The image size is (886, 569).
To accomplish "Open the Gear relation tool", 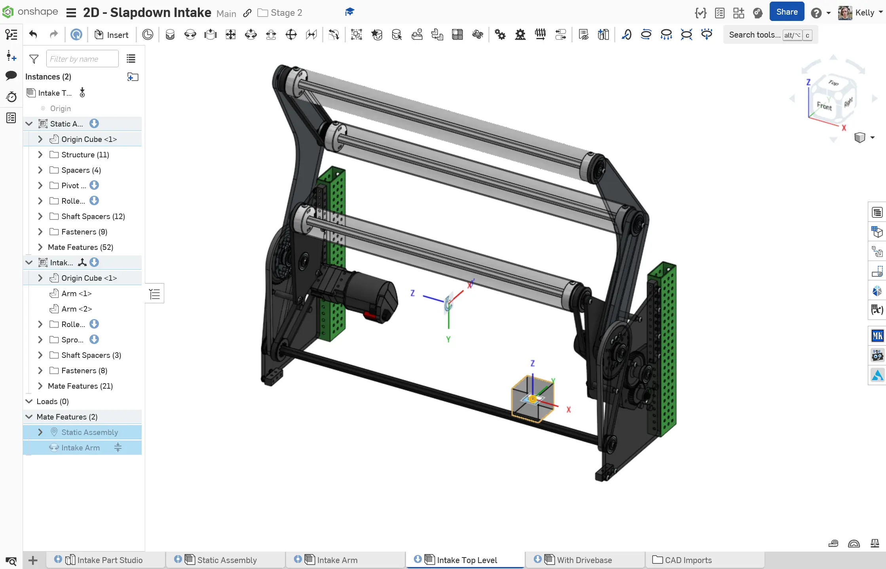I will click(500, 35).
